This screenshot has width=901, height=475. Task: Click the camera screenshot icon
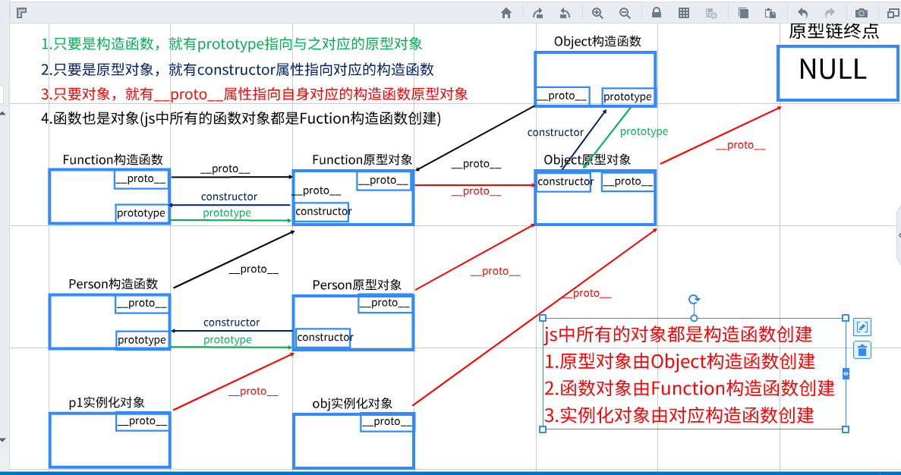(862, 13)
